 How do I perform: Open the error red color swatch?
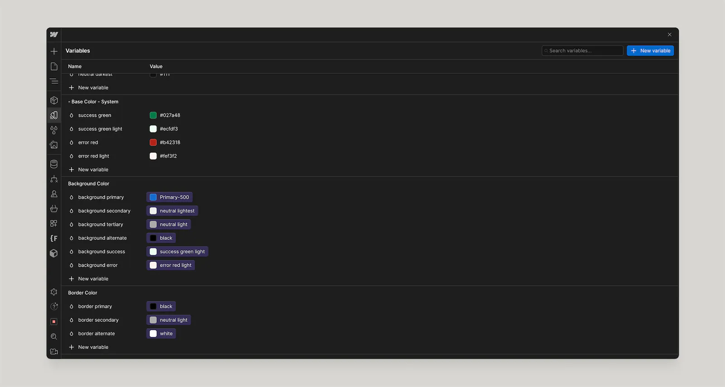pos(153,143)
